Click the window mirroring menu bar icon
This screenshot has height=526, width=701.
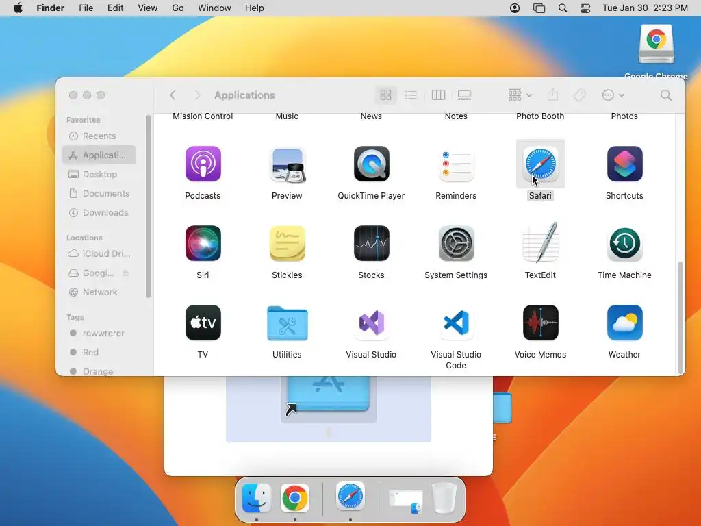click(539, 8)
